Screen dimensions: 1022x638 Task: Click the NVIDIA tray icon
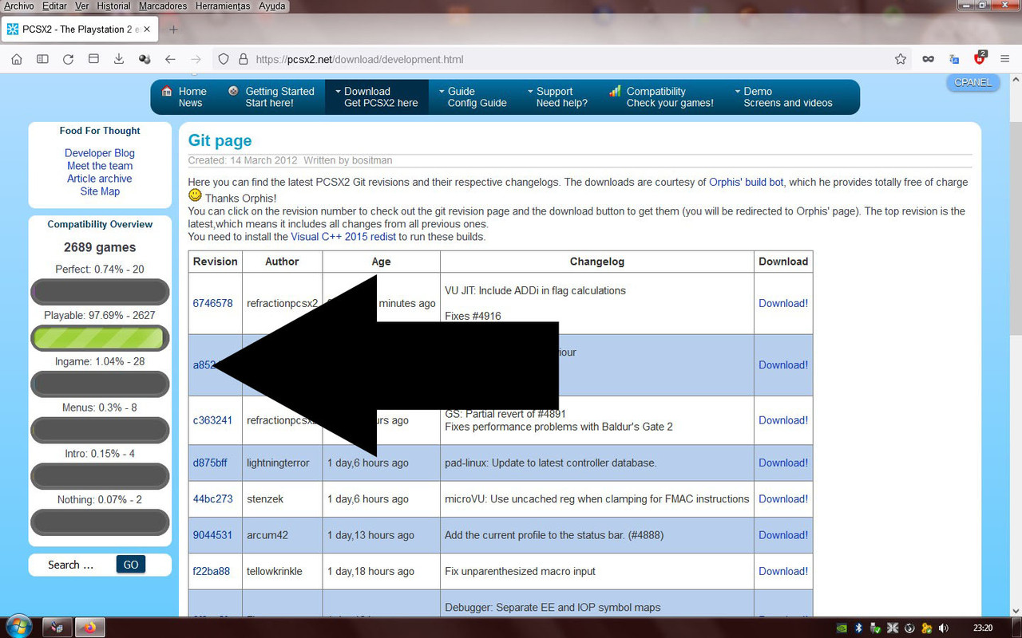[842, 628]
